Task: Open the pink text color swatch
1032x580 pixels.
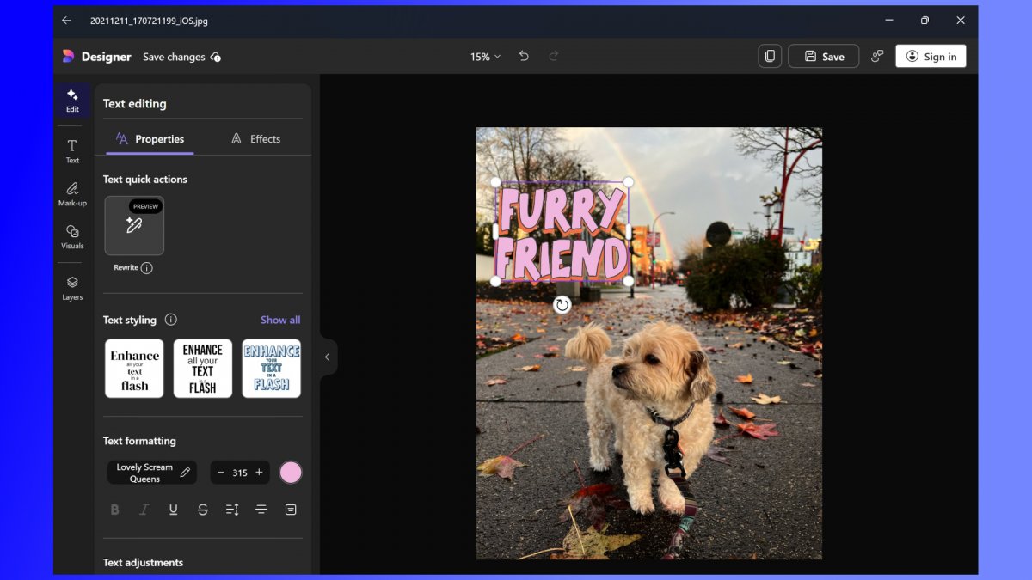Action: tap(291, 473)
